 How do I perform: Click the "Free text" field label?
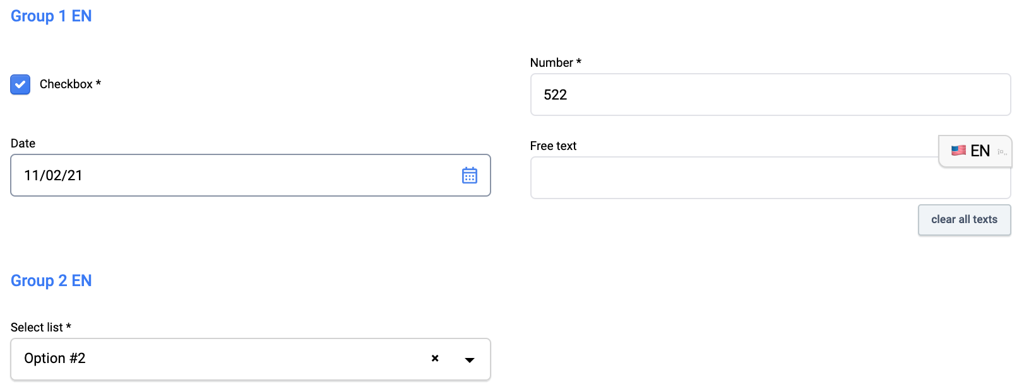point(553,146)
